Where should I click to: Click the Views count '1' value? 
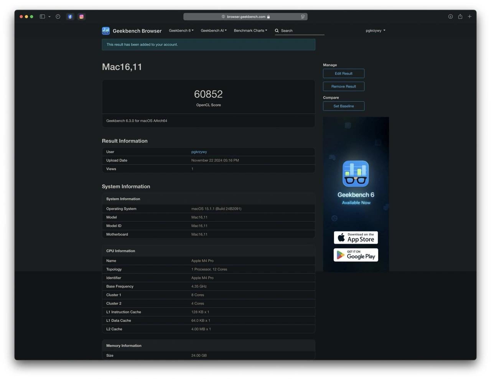point(192,169)
